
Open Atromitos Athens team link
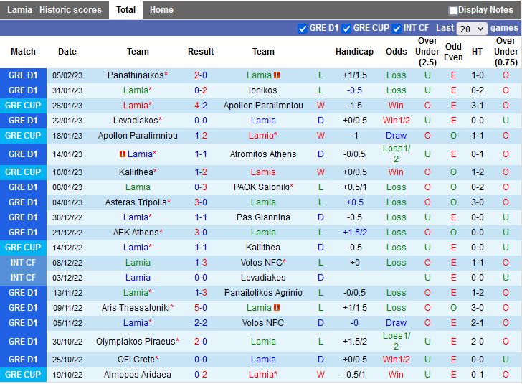(x=263, y=154)
